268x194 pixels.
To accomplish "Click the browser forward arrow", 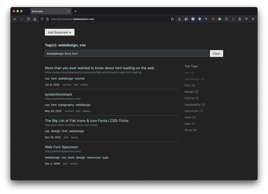I will pyautogui.click(x=21, y=19).
